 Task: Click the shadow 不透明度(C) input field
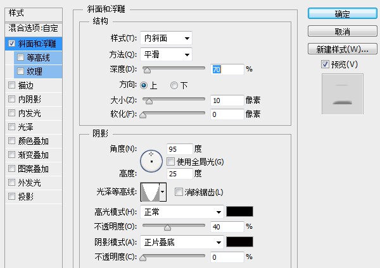tap(227, 257)
